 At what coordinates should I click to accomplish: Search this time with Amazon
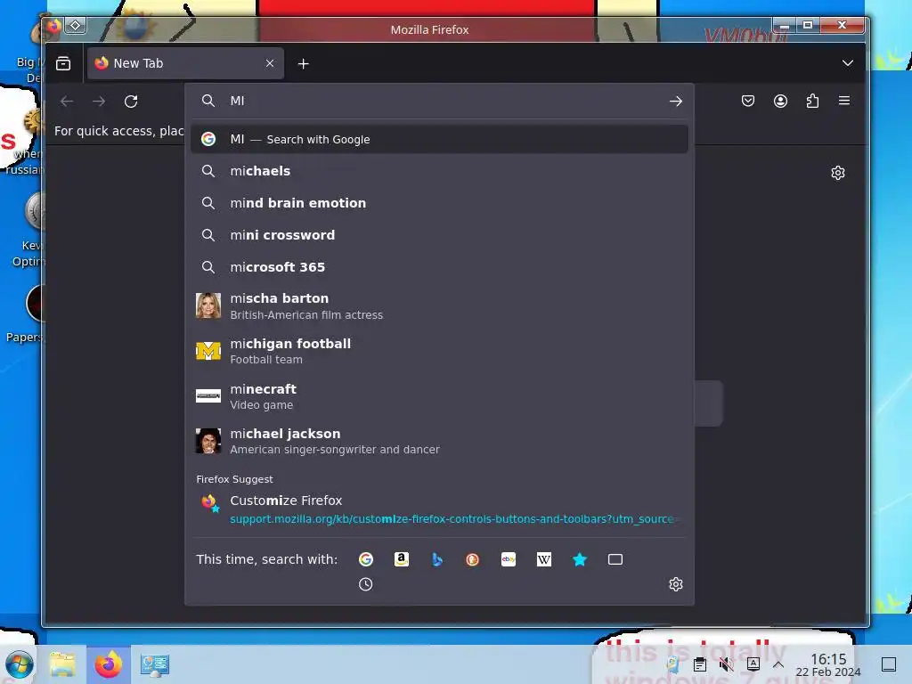tap(402, 559)
